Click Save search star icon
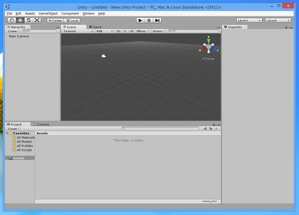Screen dimensions: 299x215 pyautogui.click(x=216, y=129)
